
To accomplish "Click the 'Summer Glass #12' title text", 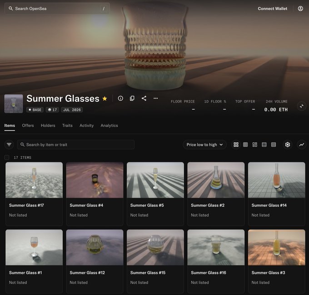I will [x=87, y=273].
